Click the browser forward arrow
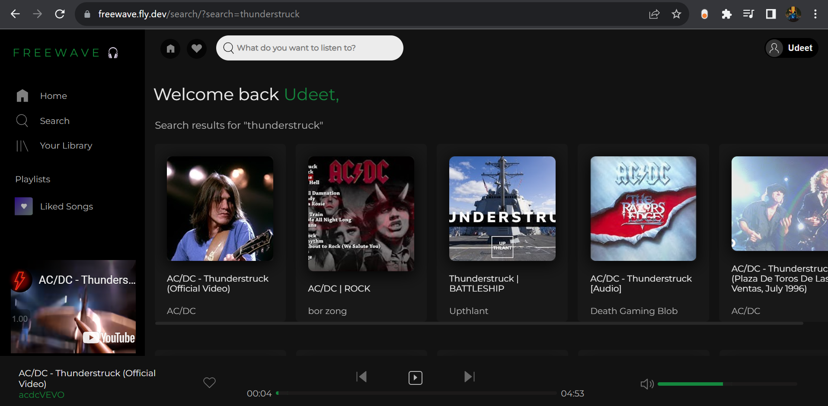This screenshot has height=406, width=828. pyautogui.click(x=38, y=14)
